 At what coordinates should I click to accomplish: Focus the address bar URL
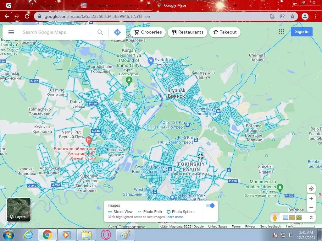[x=97, y=16]
